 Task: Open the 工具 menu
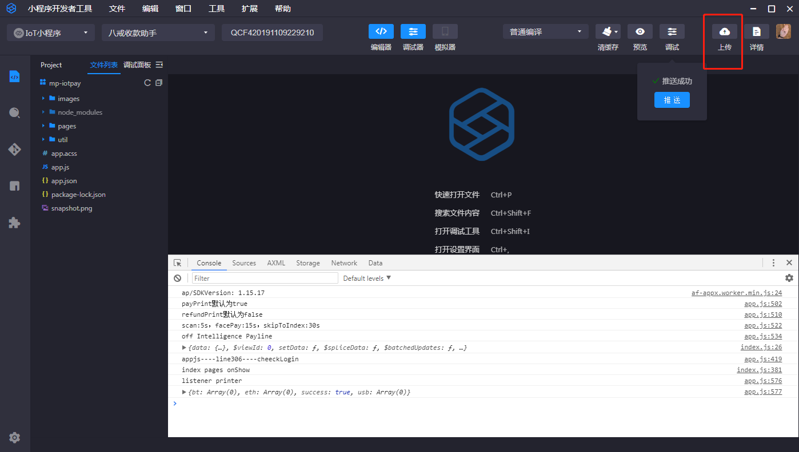(x=217, y=9)
